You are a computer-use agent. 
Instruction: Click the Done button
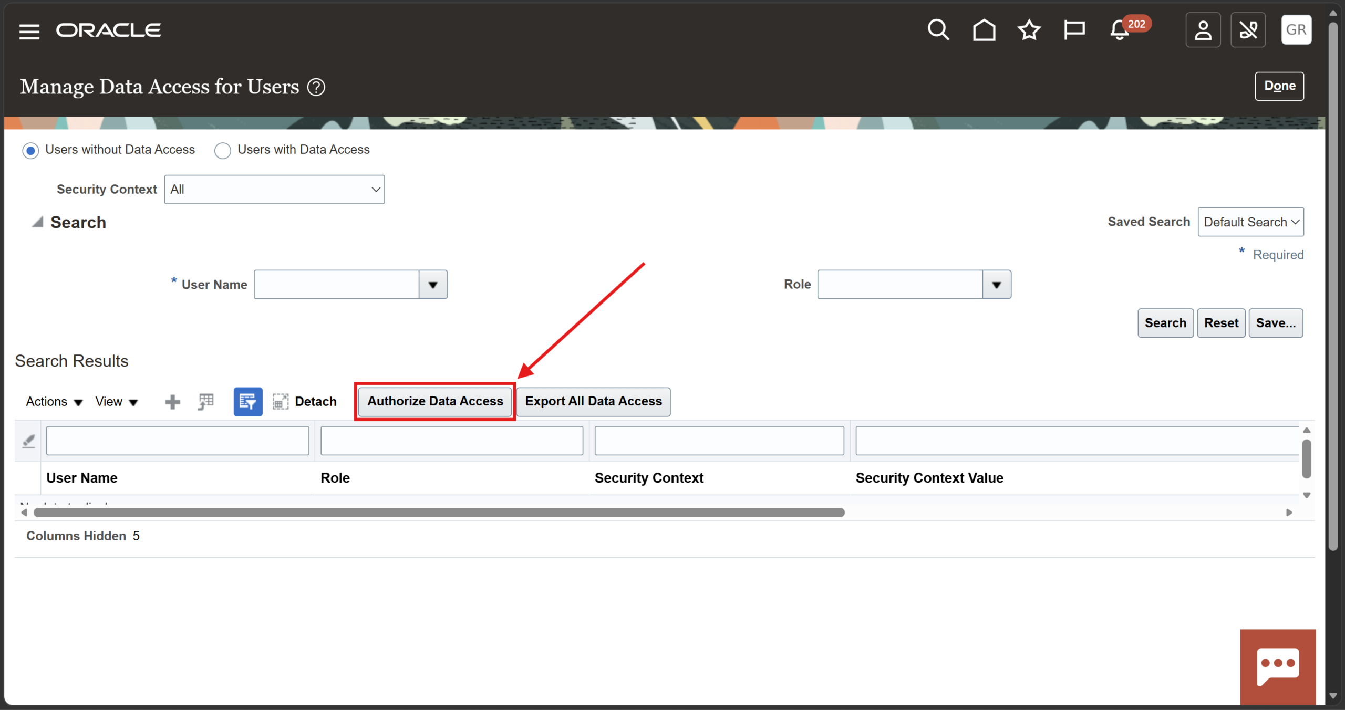click(x=1279, y=86)
